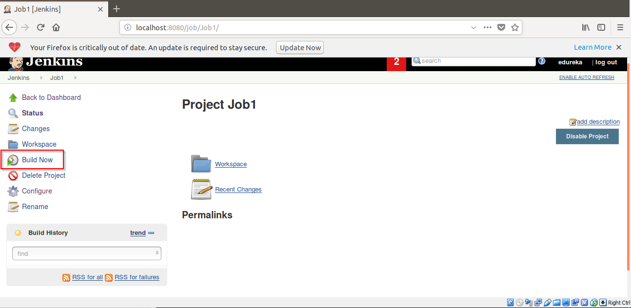Viewport: 631px width, 308px height.
Task: Click Jenkins in the breadcrumb trail
Action: tap(18, 77)
